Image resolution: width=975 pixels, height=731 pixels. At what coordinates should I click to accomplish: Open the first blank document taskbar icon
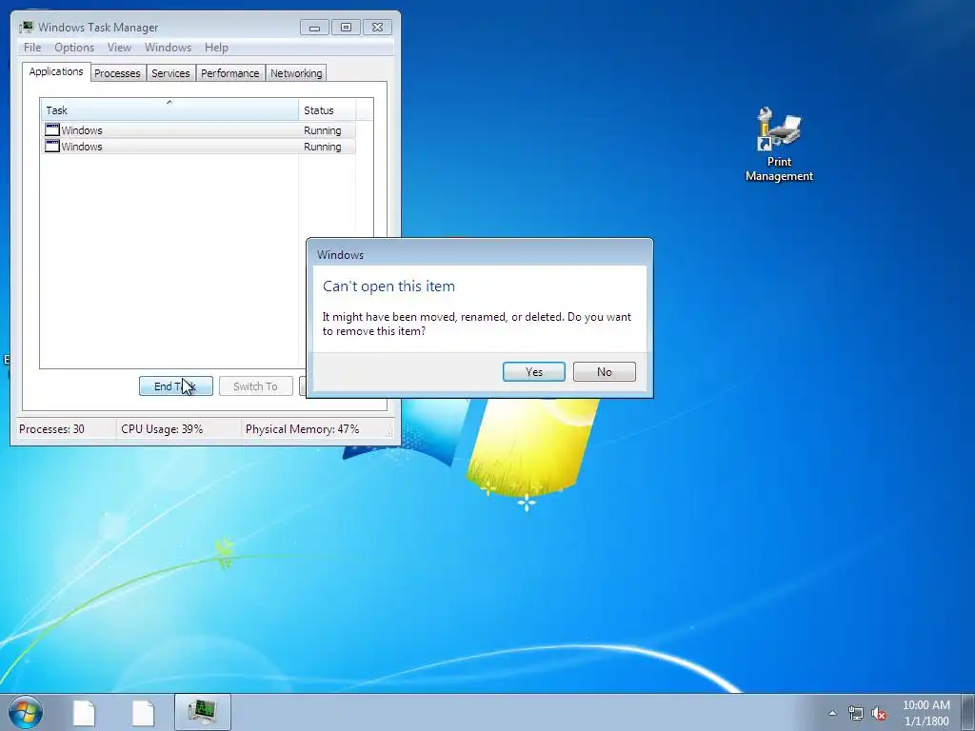click(x=84, y=713)
